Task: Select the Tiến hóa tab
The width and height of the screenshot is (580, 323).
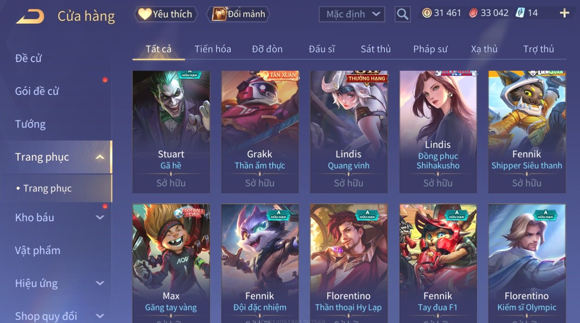Action: tap(213, 49)
